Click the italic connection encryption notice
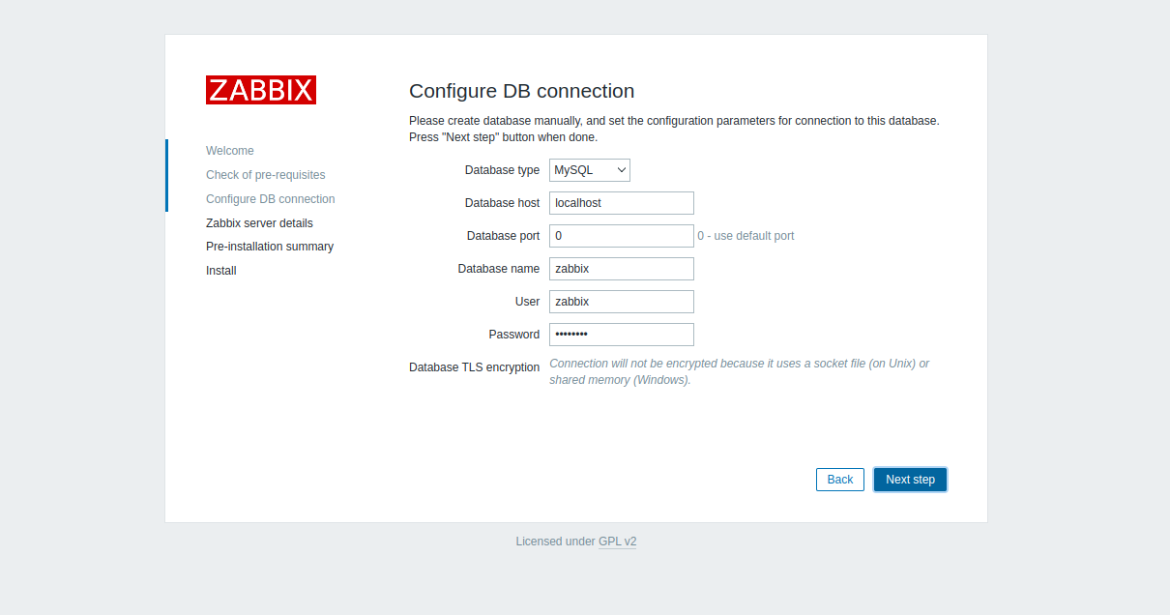Viewport: 1170px width, 615px height. [x=739, y=371]
